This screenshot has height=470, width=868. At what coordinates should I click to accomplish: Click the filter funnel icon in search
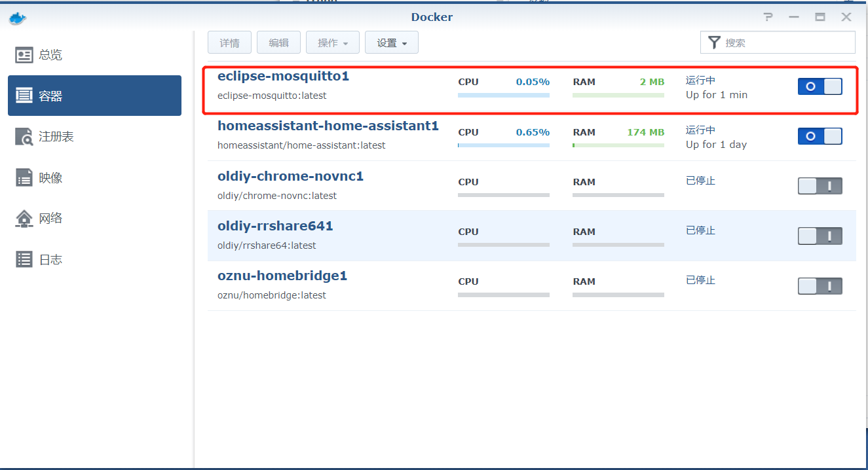714,43
